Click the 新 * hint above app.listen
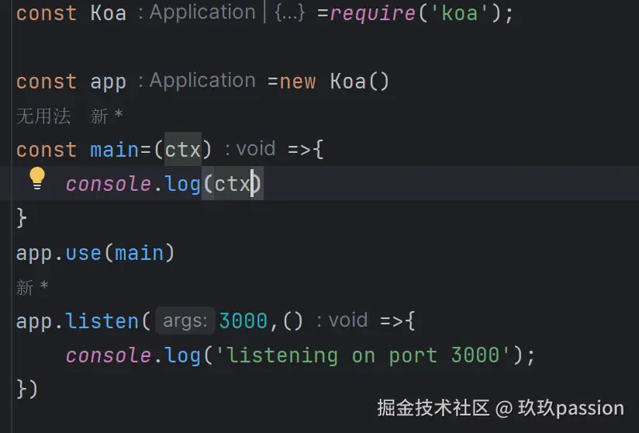Screen dimensions: 639x433 32,288
